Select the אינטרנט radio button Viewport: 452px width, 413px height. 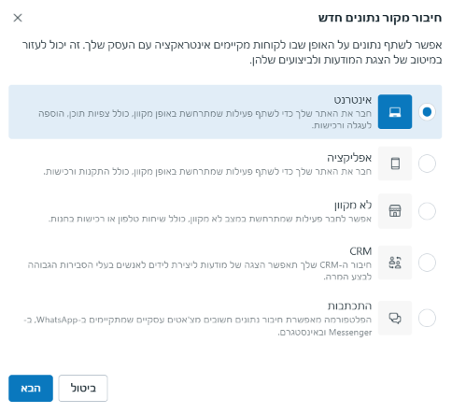[427, 112]
